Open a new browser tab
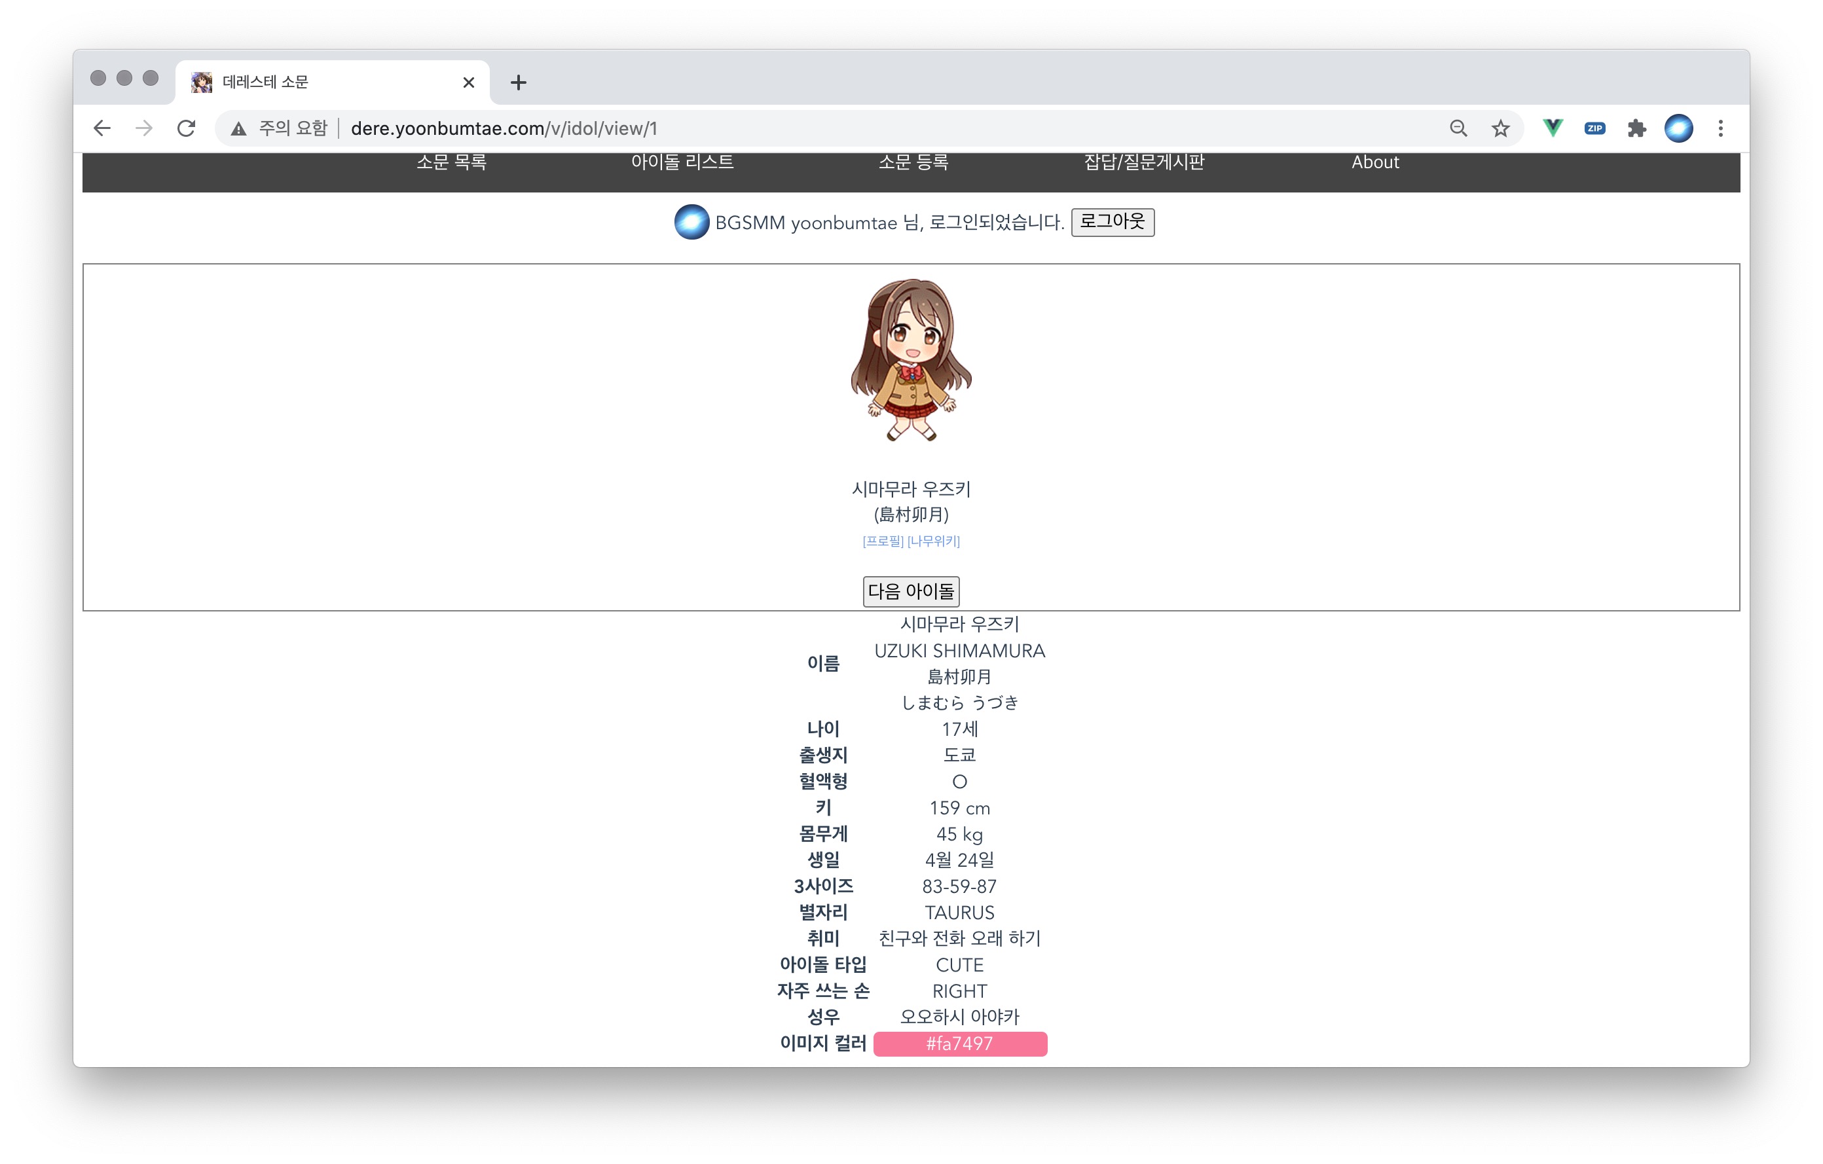 (x=518, y=82)
